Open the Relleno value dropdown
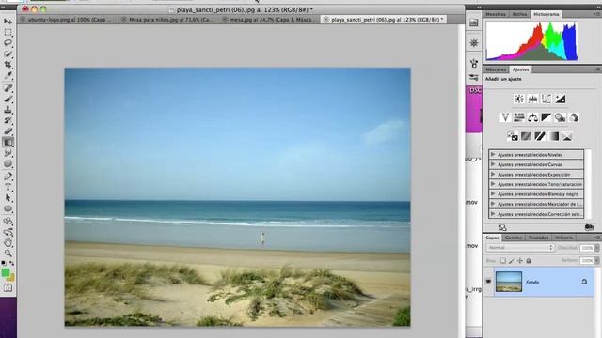The width and height of the screenshot is (602, 338). [x=596, y=261]
